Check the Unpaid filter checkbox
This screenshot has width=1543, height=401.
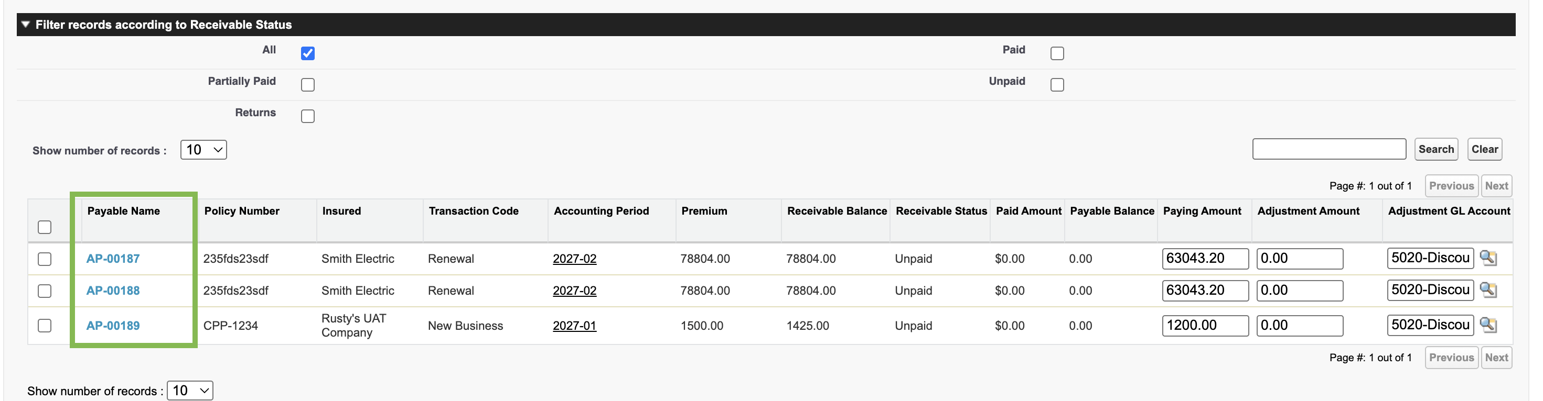coord(1057,85)
